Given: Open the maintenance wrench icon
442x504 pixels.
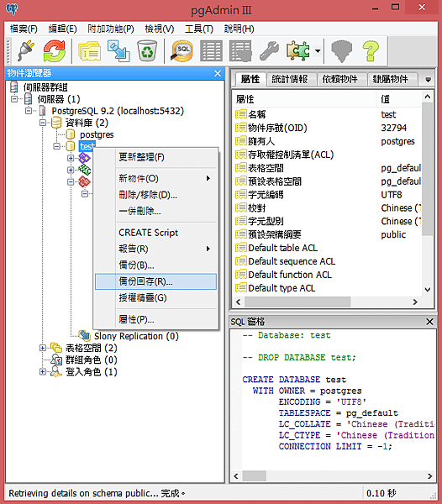Looking at the screenshot, I should (x=270, y=50).
